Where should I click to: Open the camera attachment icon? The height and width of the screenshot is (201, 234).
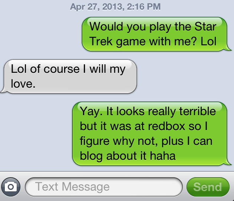click(11, 187)
